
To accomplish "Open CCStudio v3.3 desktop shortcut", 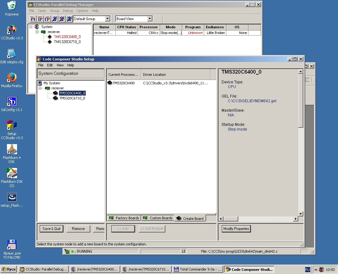I will coord(12,32).
